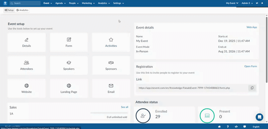
Task: Click the Aug 31, 2026 end date
Action: click(x=234, y=51)
